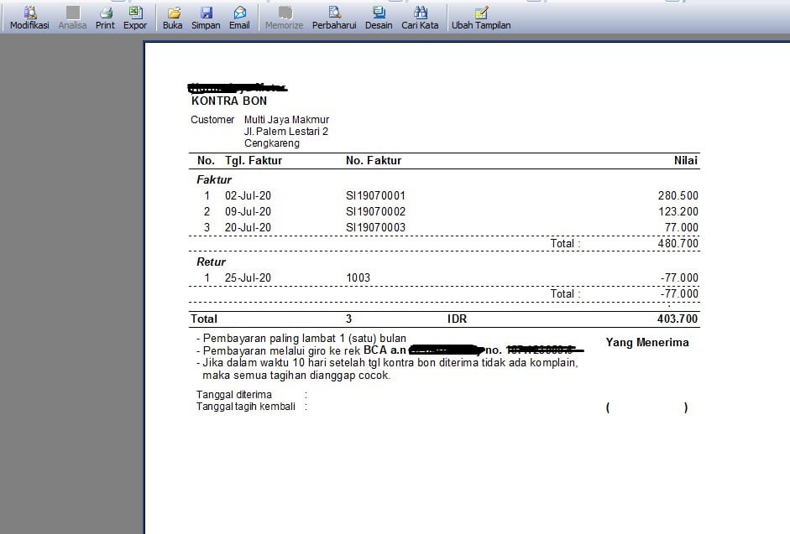Click the date 09-Jul-20
The image size is (790, 534).
pyautogui.click(x=248, y=212)
